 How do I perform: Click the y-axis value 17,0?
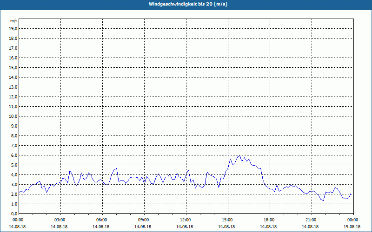13,48
